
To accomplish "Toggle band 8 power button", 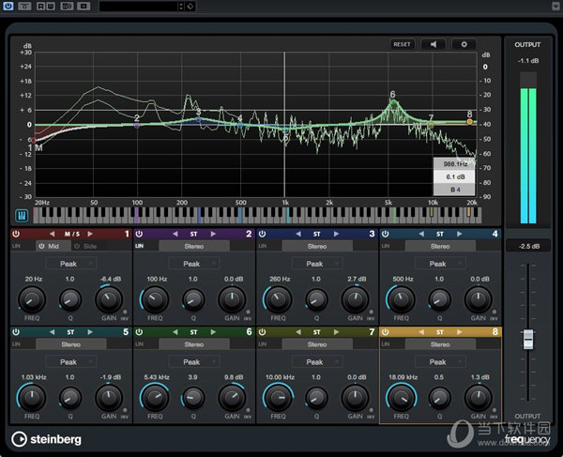I will point(386,332).
